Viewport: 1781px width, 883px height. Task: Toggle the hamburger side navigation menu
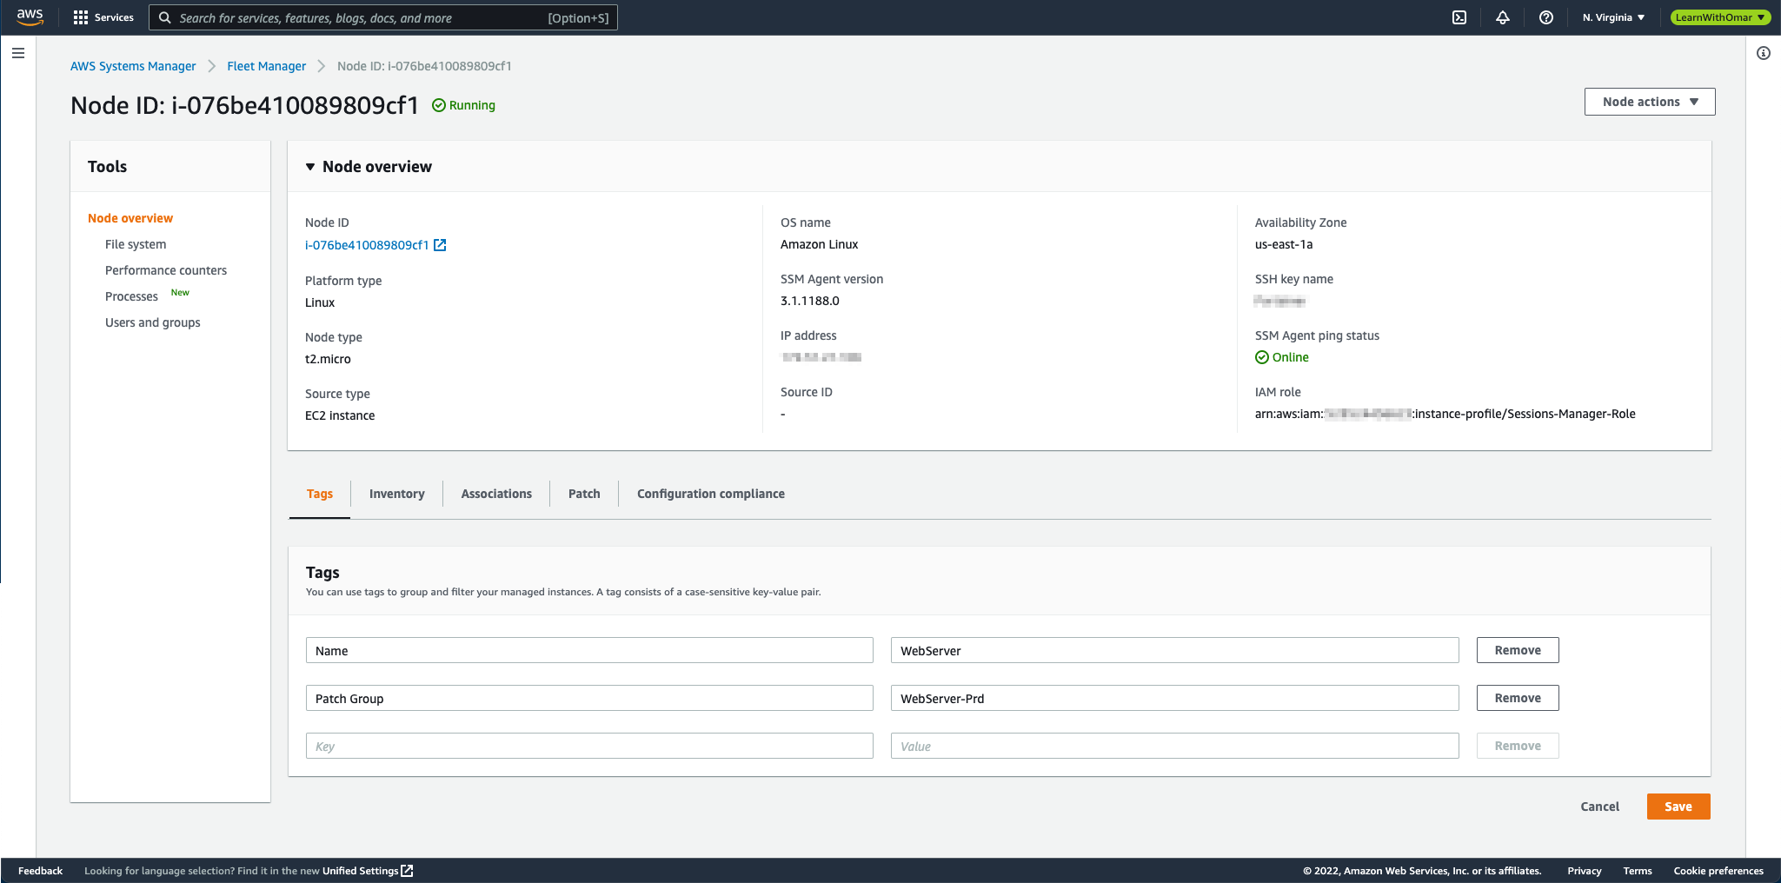[18, 53]
